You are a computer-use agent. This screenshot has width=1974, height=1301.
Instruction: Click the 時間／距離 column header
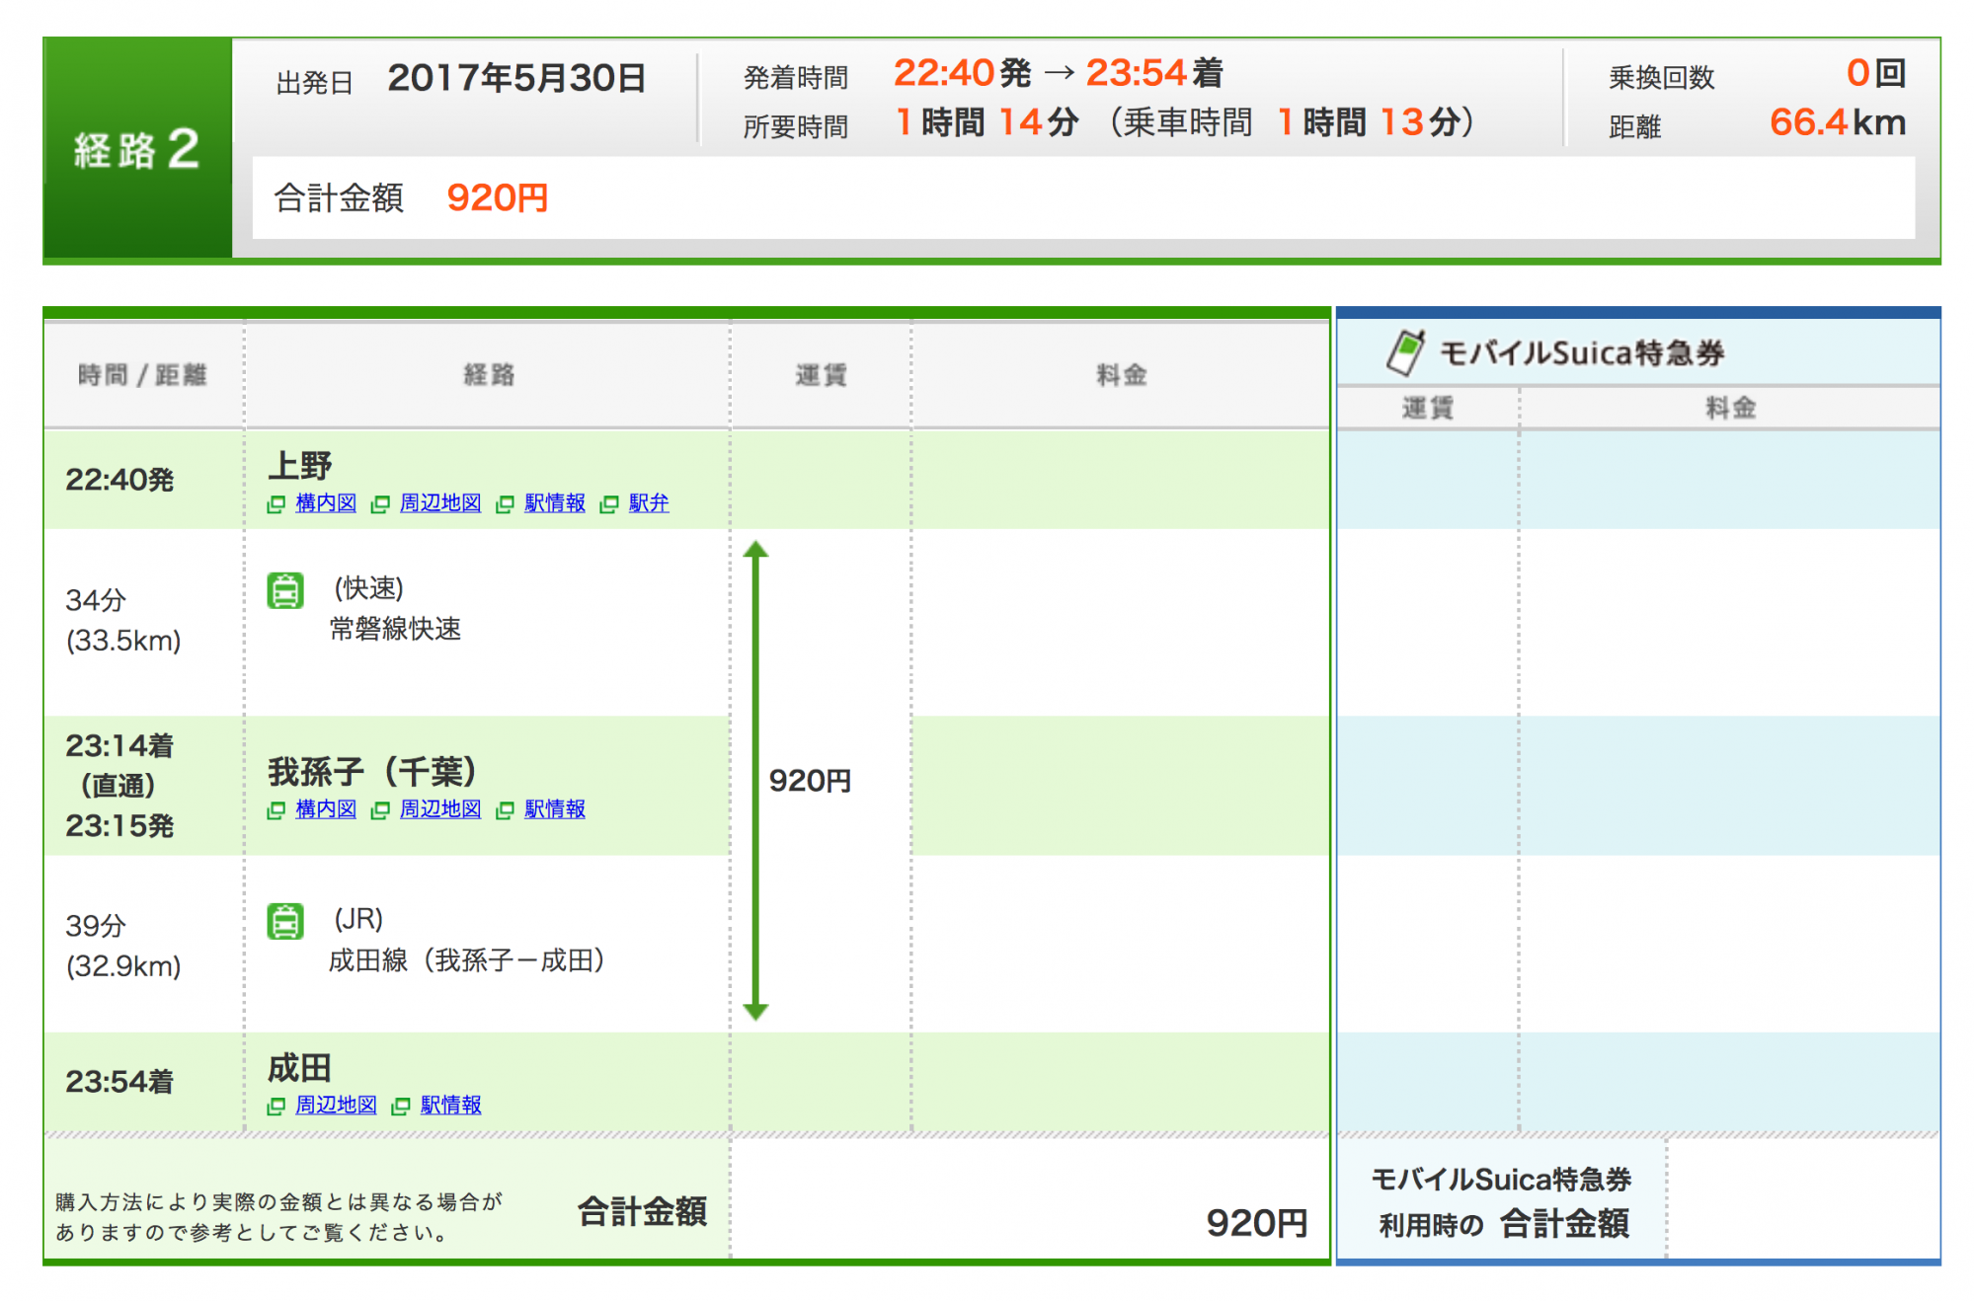tap(142, 375)
